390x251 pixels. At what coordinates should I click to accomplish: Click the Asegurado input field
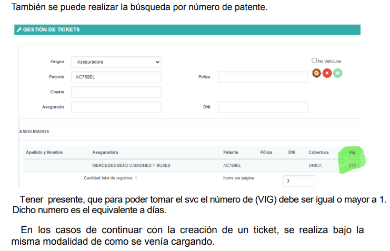116,107
